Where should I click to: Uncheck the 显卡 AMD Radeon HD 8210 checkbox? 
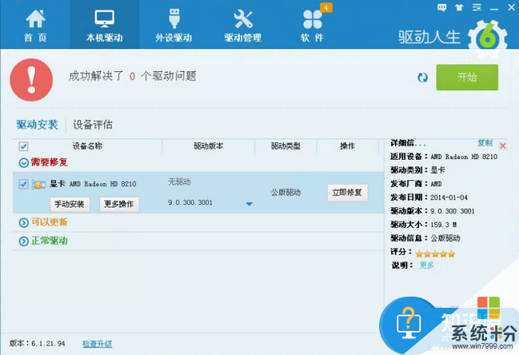(23, 184)
